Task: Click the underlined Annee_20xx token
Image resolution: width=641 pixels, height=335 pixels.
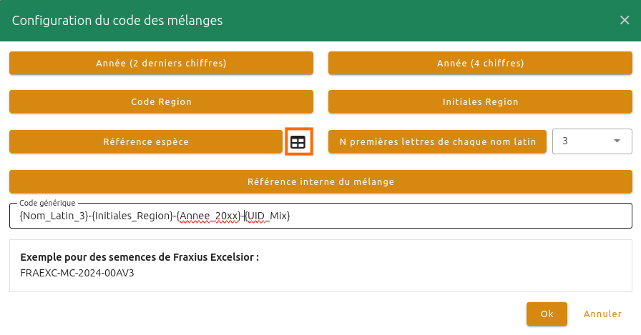Action: (x=208, y=216)
